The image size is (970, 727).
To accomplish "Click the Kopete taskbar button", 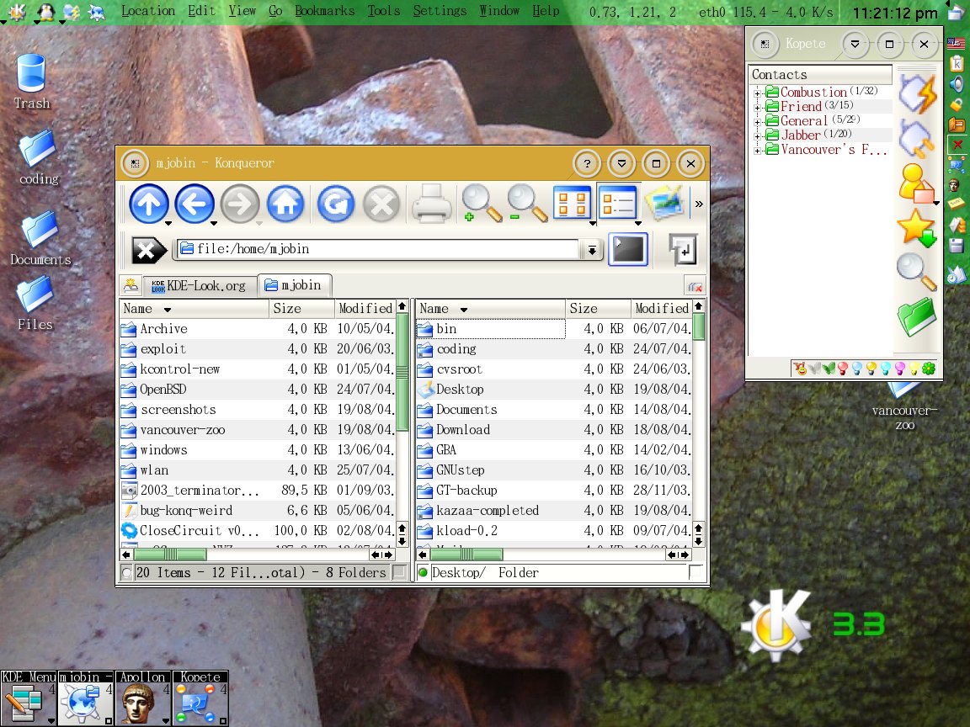I will (x=200, y=698).
